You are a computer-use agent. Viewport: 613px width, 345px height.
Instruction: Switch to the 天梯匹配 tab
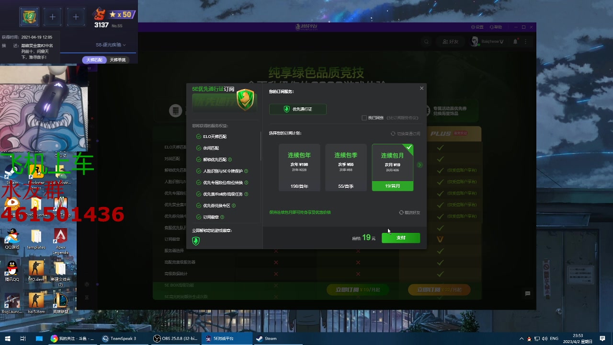[94, 60]
